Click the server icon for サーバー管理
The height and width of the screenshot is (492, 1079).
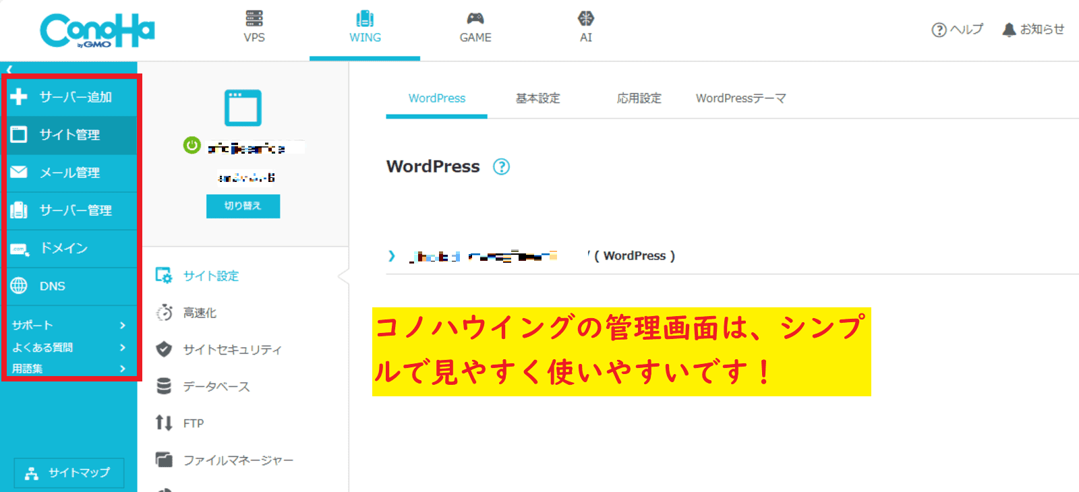tap(19, 210)
